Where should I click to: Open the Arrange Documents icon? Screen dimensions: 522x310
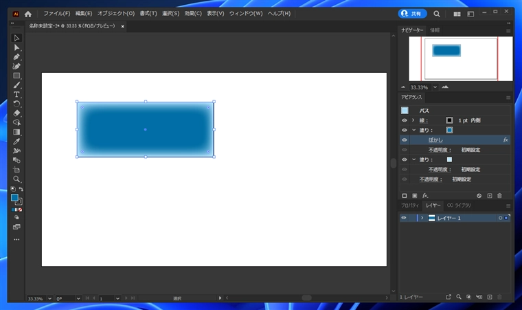457,14
